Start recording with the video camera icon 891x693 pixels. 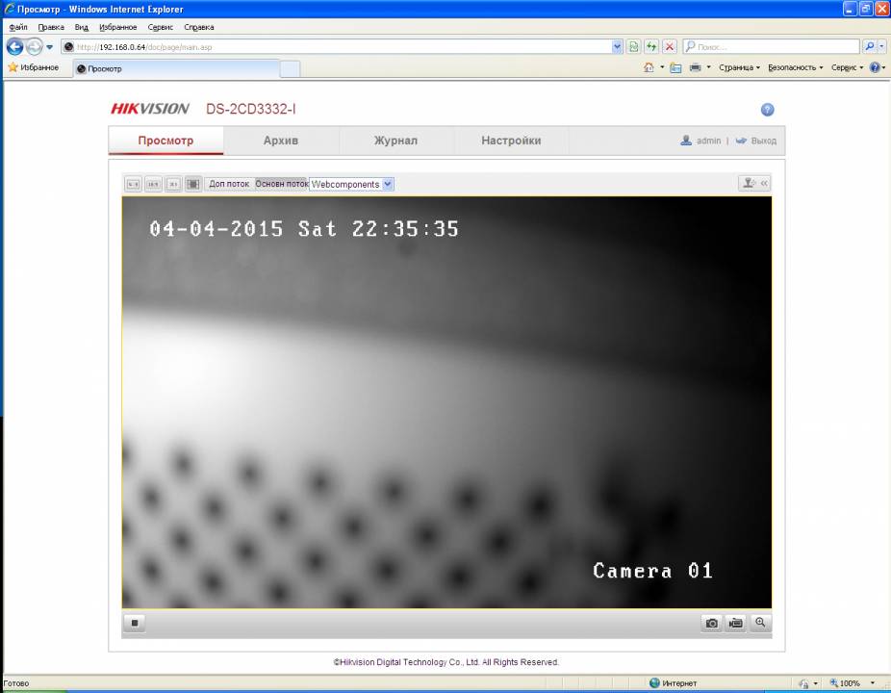736,623
